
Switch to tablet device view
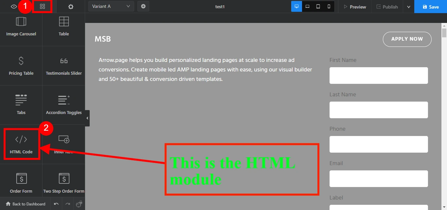click(318, 6)
